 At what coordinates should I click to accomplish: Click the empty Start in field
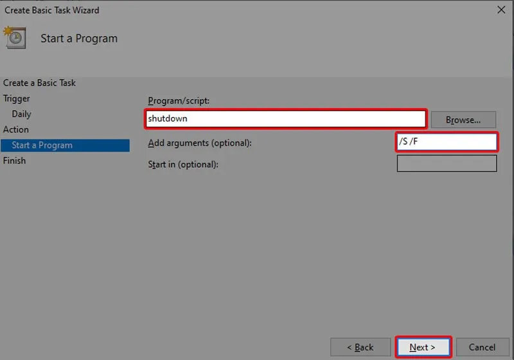pos(447,163)
